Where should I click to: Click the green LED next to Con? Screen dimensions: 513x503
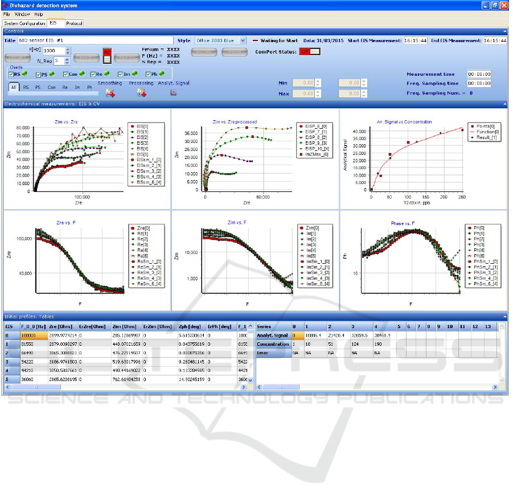click(81, 75)
